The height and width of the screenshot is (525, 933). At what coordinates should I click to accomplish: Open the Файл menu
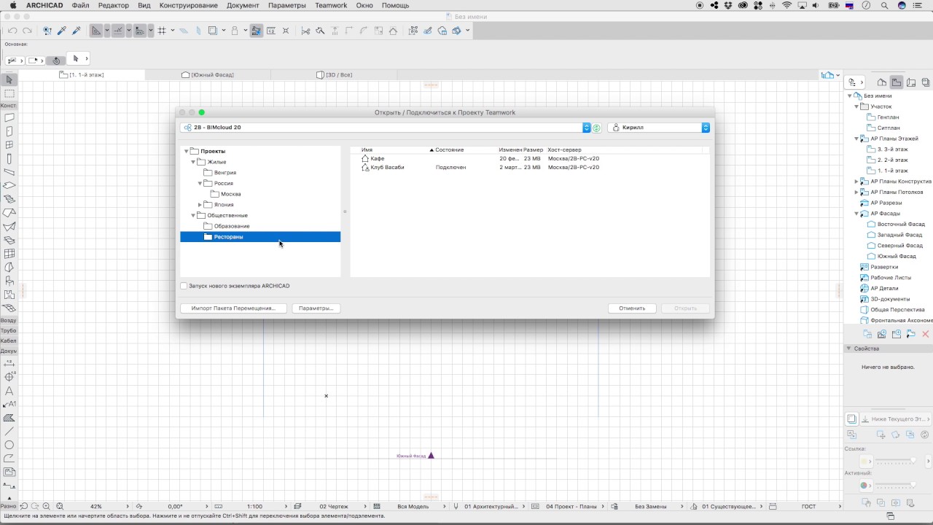tap(81, 5)
